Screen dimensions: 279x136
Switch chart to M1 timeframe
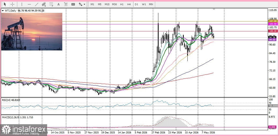click(92, 4)
